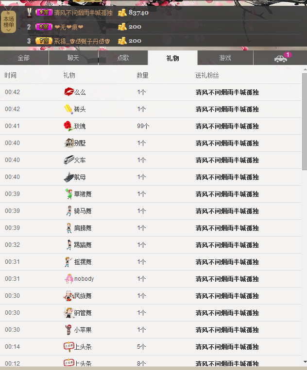Image resolution: width=307 pixels, height=370 pixels.
Task: Click second-ranked user ❤无❤痕❤ in leaderboard
Action: coord(68,27)
